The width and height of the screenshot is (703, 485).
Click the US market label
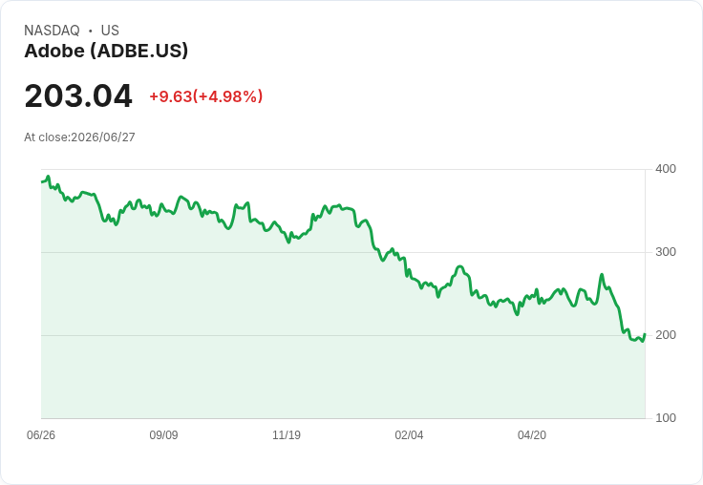(110, 30)
